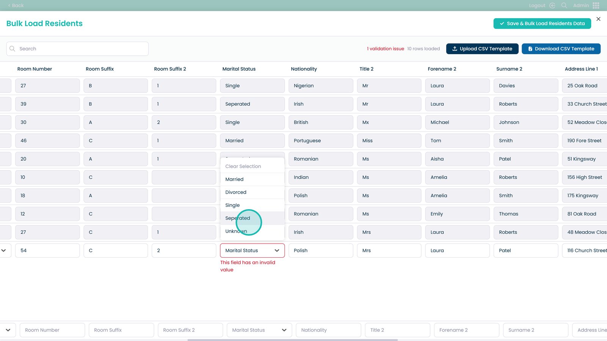Select the Clear Selection option
Image resolution: width=607 pixels, height=341 pixels.
coord(243,166)
